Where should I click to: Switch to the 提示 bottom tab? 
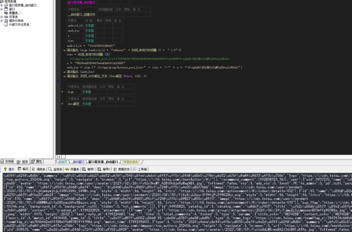click(9, 169)
